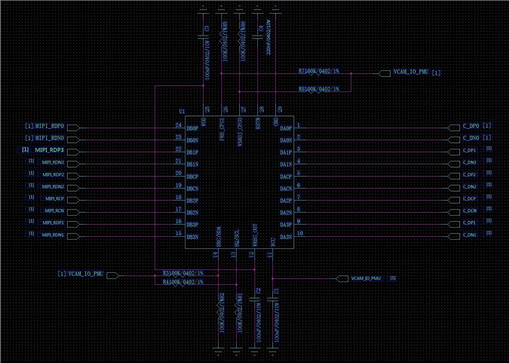This screenshot has width=509, height=363.
Task: Select the MIPI_RDN0 port label
Action: (50, 138)
